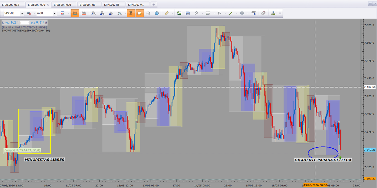Add a new chart tab
The height and width of the screenshot is (188, 377).
coord(154,5)
